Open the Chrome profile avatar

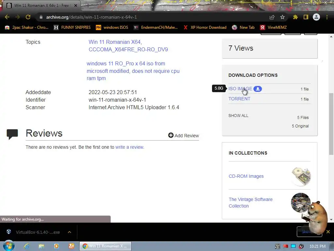click(x=316, y=17)
